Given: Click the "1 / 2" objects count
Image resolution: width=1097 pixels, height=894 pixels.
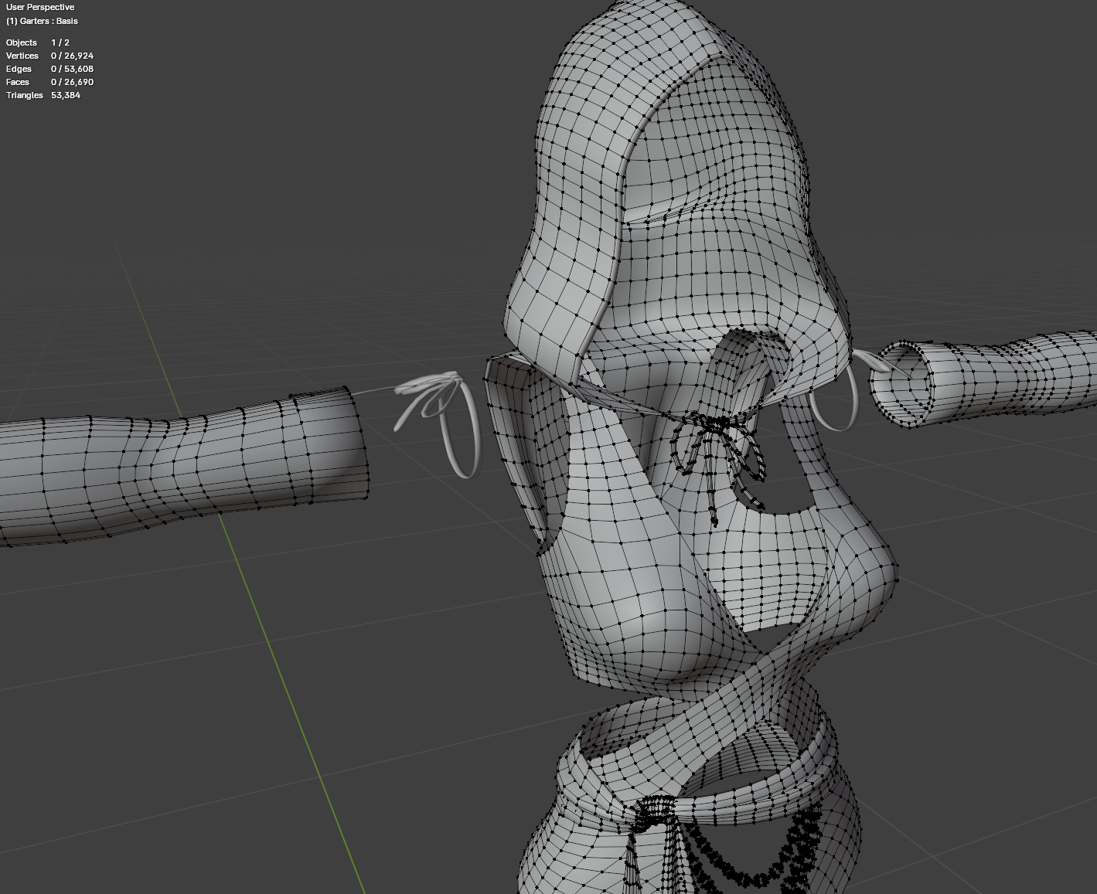Looking at the screenshot, I should tap(60, 42).
